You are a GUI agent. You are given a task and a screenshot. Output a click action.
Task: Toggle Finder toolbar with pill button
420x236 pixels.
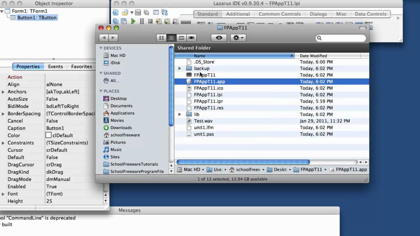(x=363, y=28)
